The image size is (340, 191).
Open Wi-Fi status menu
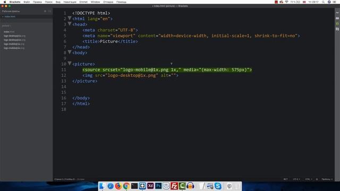point(286,2)
